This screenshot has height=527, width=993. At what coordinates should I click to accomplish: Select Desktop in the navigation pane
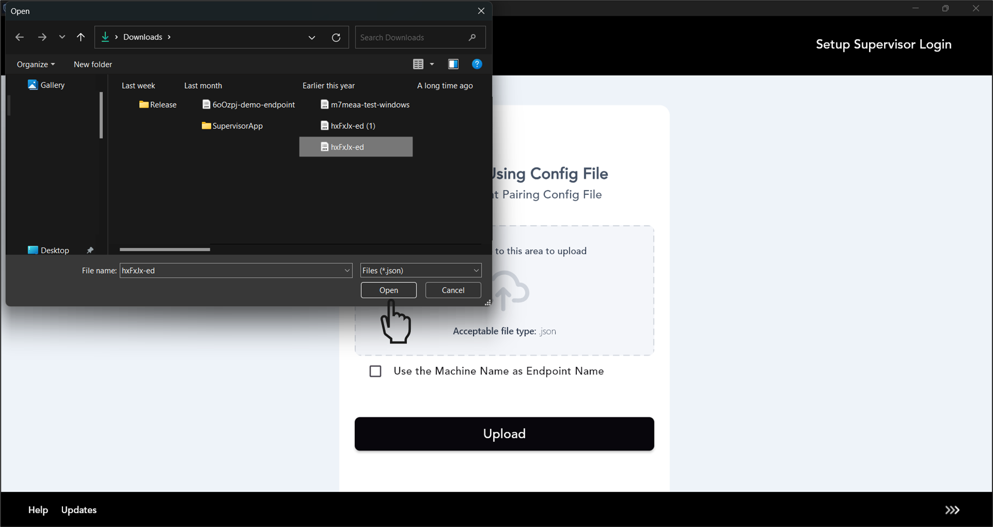point(49,250)
